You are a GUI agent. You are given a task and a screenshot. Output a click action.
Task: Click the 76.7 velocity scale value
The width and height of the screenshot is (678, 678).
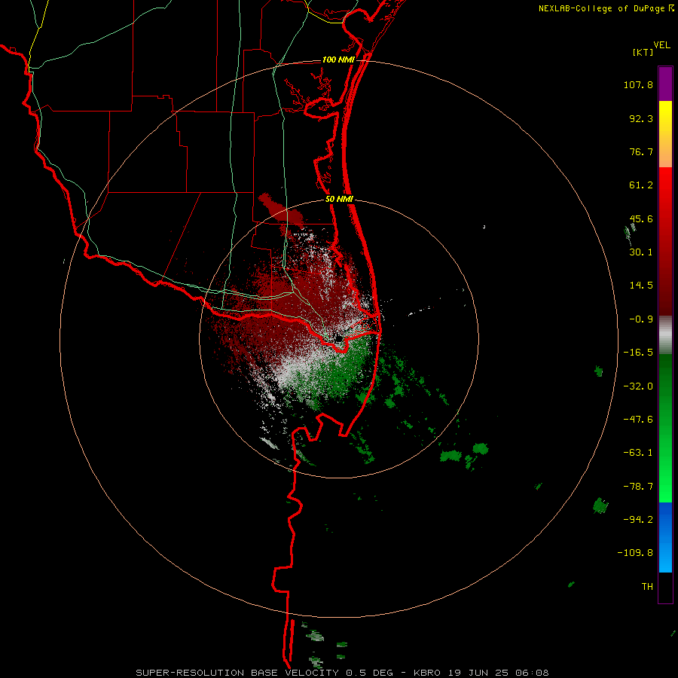coord(641,151)
